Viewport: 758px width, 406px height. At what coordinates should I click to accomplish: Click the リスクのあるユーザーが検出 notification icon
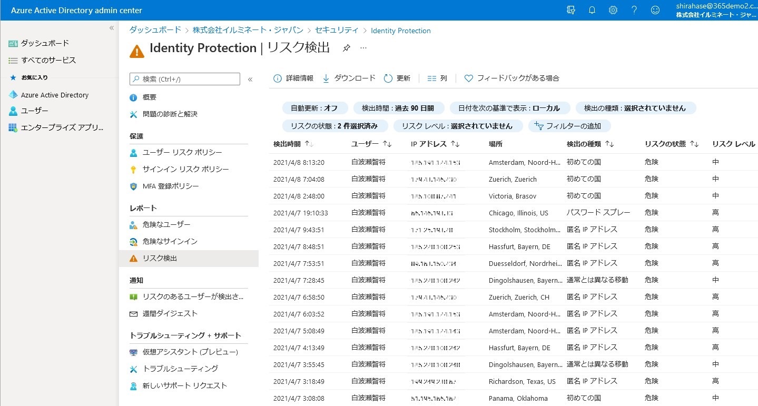point(134,297)
